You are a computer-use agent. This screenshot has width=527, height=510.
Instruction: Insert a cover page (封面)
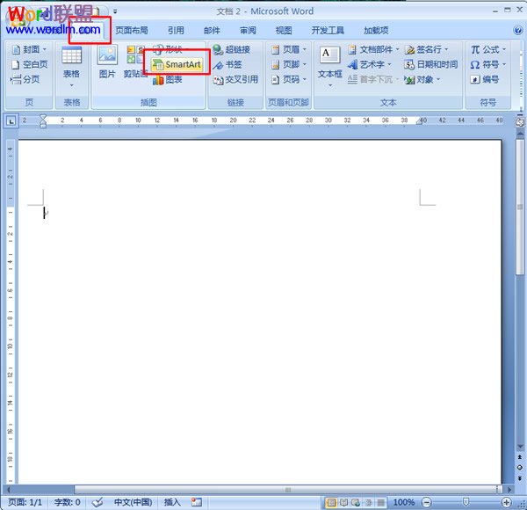[29, 49]
